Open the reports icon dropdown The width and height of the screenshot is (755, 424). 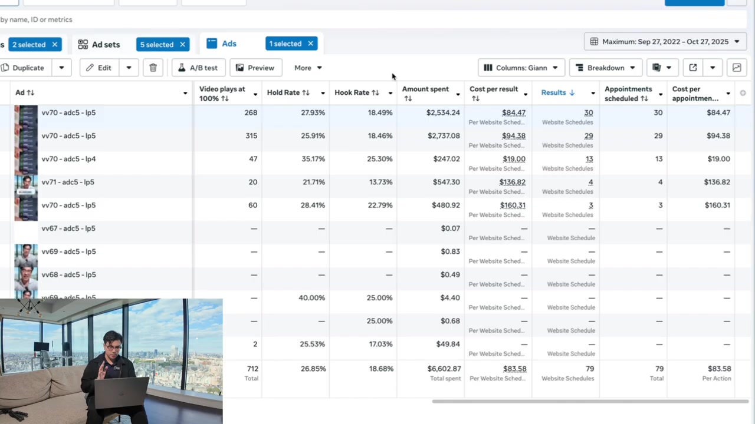coord(662,68)
